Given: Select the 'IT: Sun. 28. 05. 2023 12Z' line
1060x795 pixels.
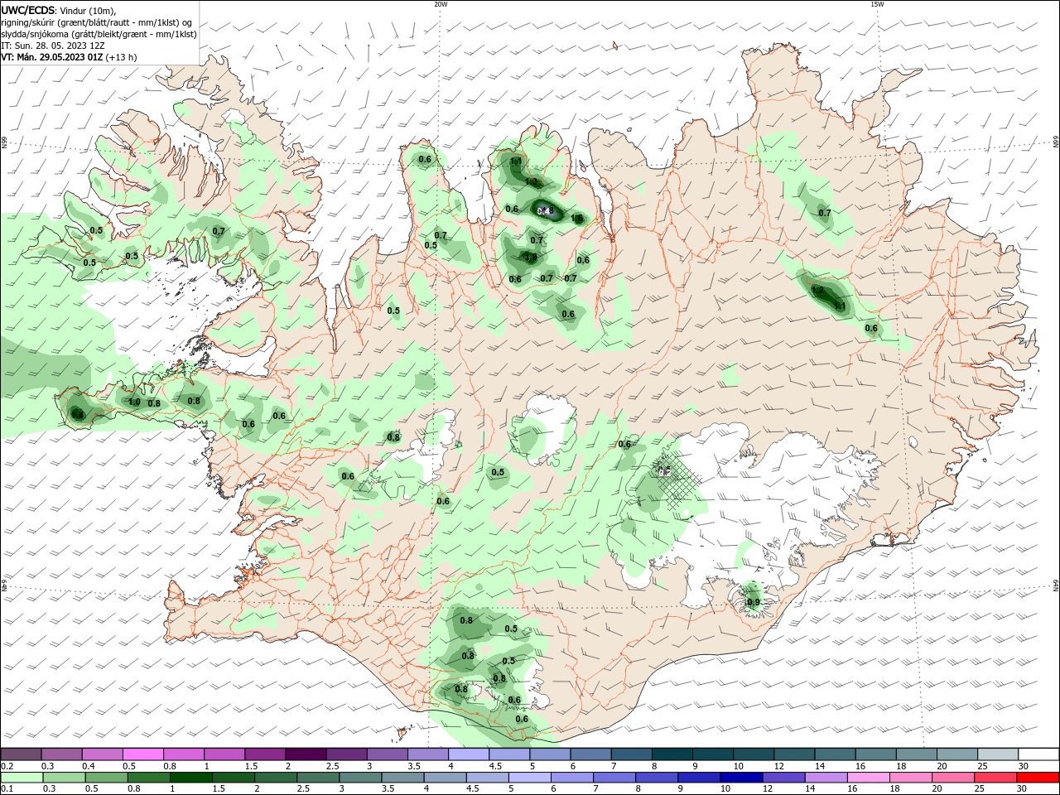Looking at the screenshot, I should coord(54,46).
